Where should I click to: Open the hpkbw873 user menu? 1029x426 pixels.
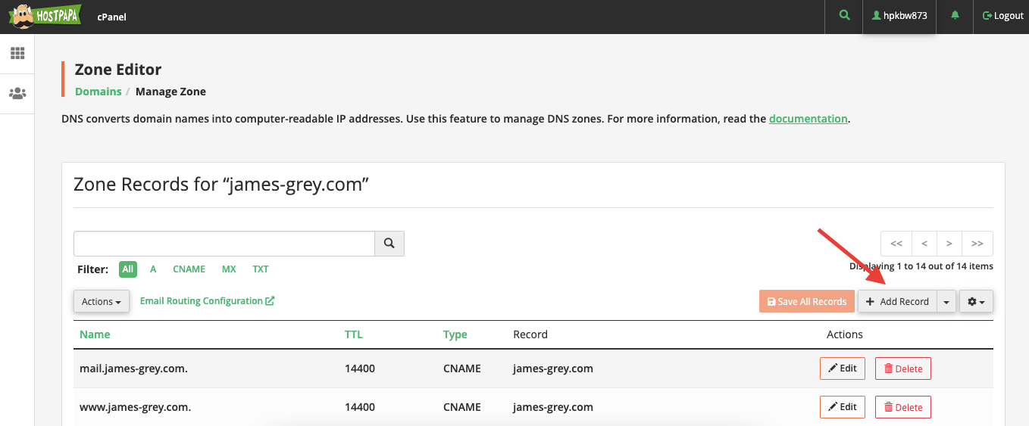899,15
